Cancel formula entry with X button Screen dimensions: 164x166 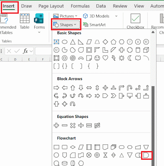click(x=9, y=51)
